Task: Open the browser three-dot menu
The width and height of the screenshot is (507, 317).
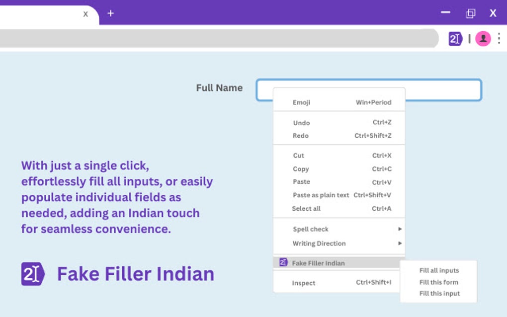Action: tap(500, 39)
